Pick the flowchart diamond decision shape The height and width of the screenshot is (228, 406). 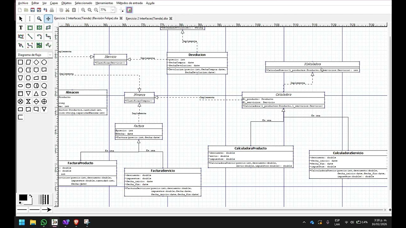[36, 62]
